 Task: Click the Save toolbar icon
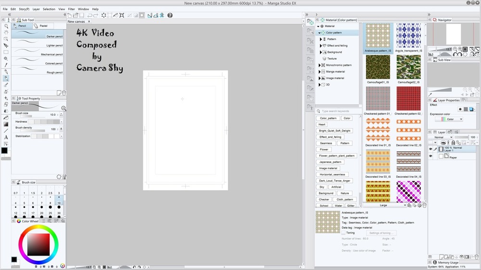[x=82, y=15]
